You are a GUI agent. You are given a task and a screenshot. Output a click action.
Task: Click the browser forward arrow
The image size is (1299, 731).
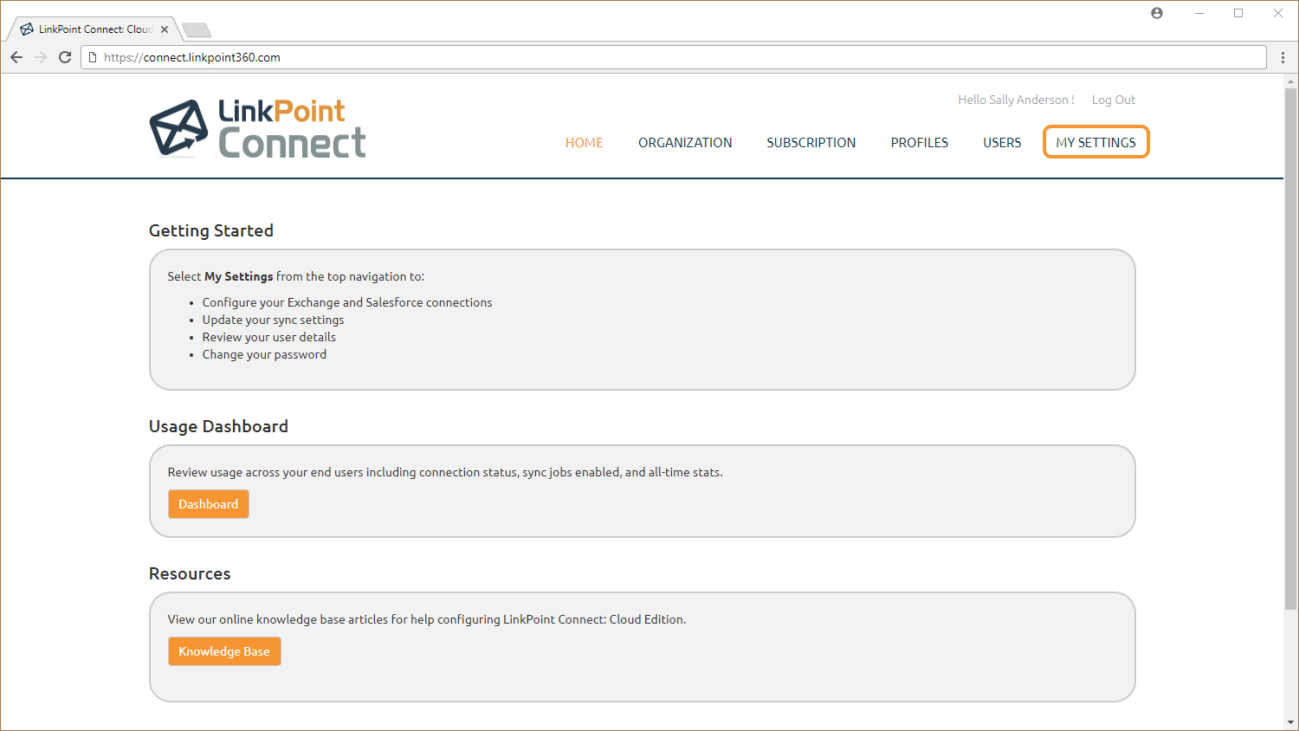tap(41, 57)
